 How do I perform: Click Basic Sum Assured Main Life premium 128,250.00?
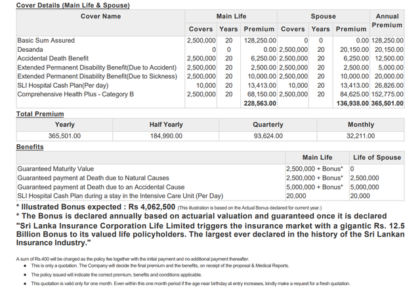pyautogui.click(x=260, y=41)
